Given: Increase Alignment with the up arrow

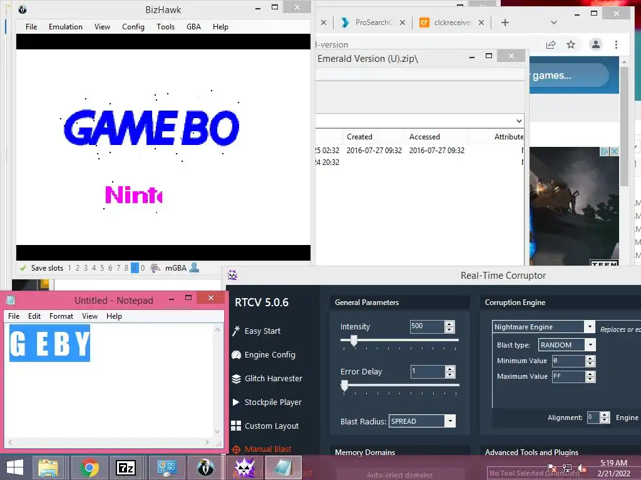Looking at the screenshot, I should tap(605, 415).
